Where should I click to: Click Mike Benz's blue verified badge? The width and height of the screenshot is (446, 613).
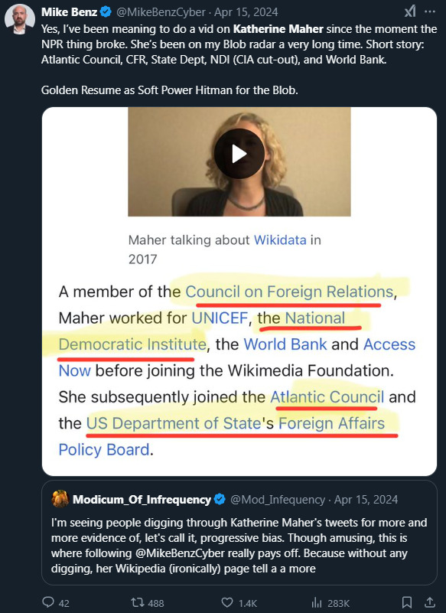coord(106,12)
